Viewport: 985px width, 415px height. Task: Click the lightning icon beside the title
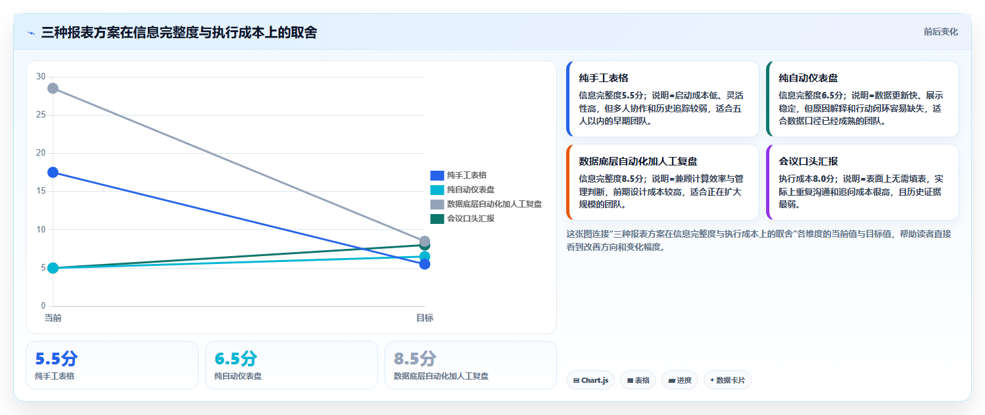tap(31, 33)
